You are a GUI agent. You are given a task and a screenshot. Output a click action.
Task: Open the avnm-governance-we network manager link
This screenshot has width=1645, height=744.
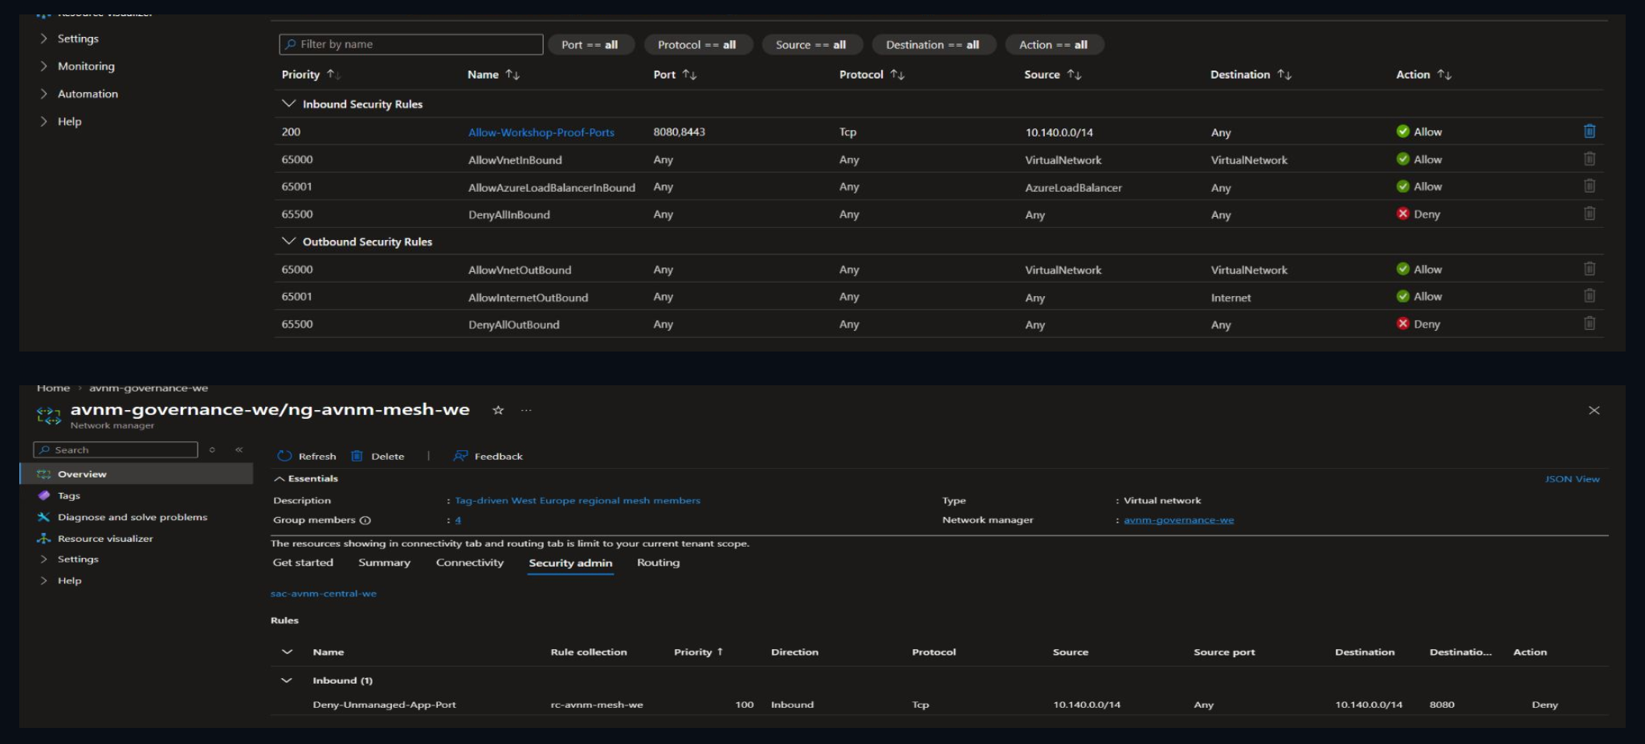point(1178,520)
